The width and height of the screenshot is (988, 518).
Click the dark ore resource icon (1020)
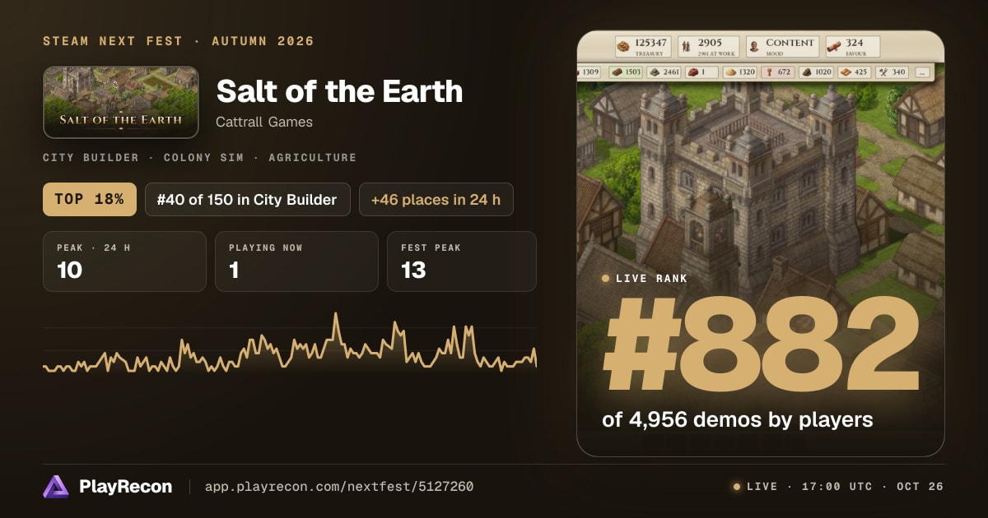806,72
